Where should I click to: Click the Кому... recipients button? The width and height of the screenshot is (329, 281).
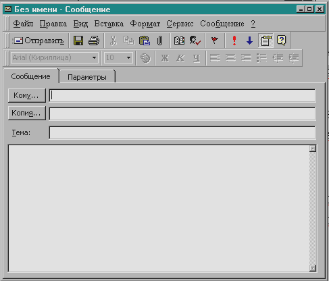click(x=26, y=95)
